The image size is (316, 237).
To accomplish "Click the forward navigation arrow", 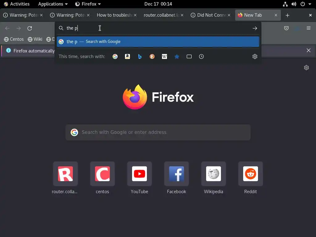I will click(19, 28).
